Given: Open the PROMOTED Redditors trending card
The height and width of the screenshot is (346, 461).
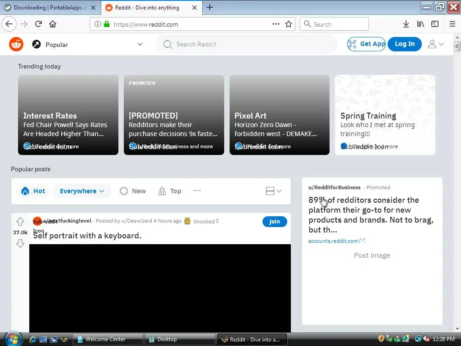Looking at the screenshot, I should [174, 115].
